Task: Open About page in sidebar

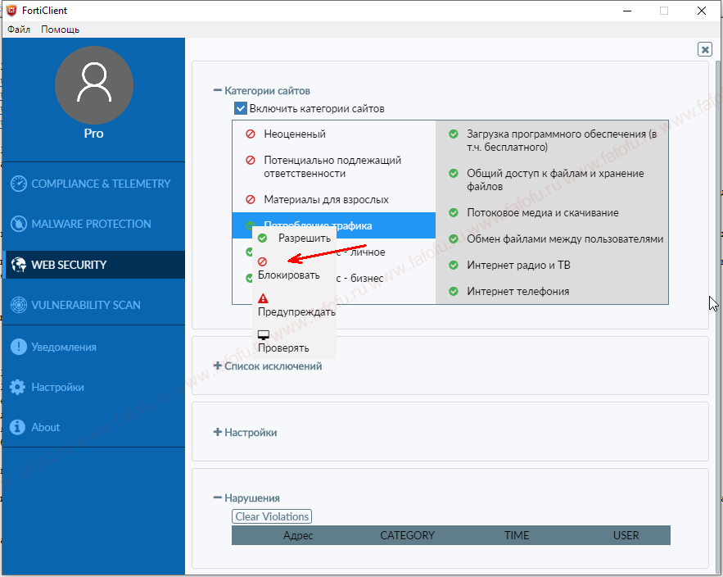Action: click(93, 427)
